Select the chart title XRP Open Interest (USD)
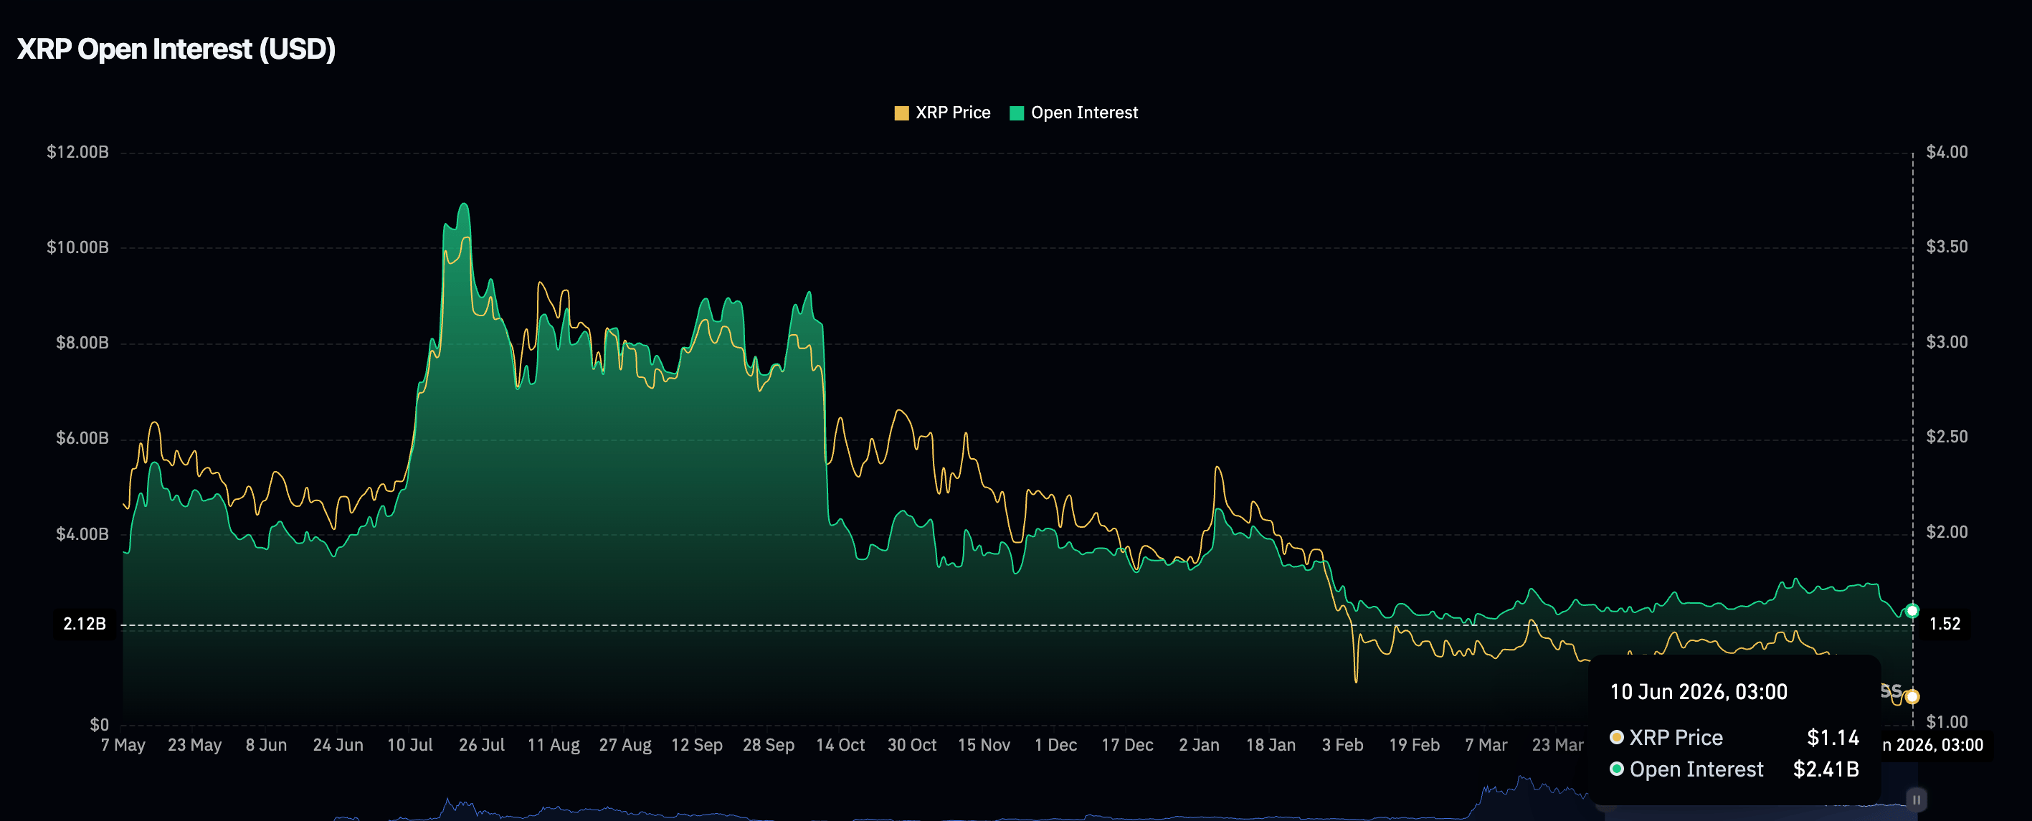Image resolution: width=2032 pixels, height=821 pixels. (176, 49)
